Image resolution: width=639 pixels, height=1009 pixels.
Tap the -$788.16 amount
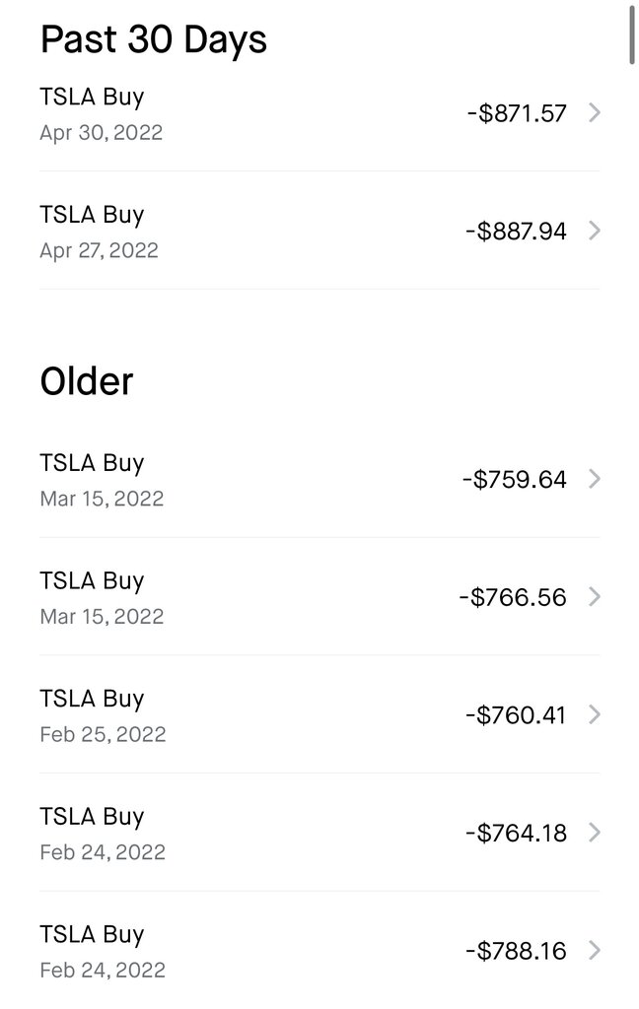tap(516, 951)
